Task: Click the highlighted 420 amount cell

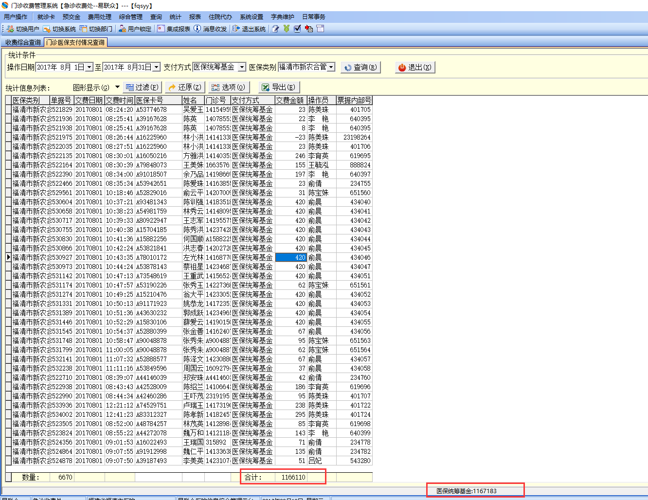Action: pos(291,258)
